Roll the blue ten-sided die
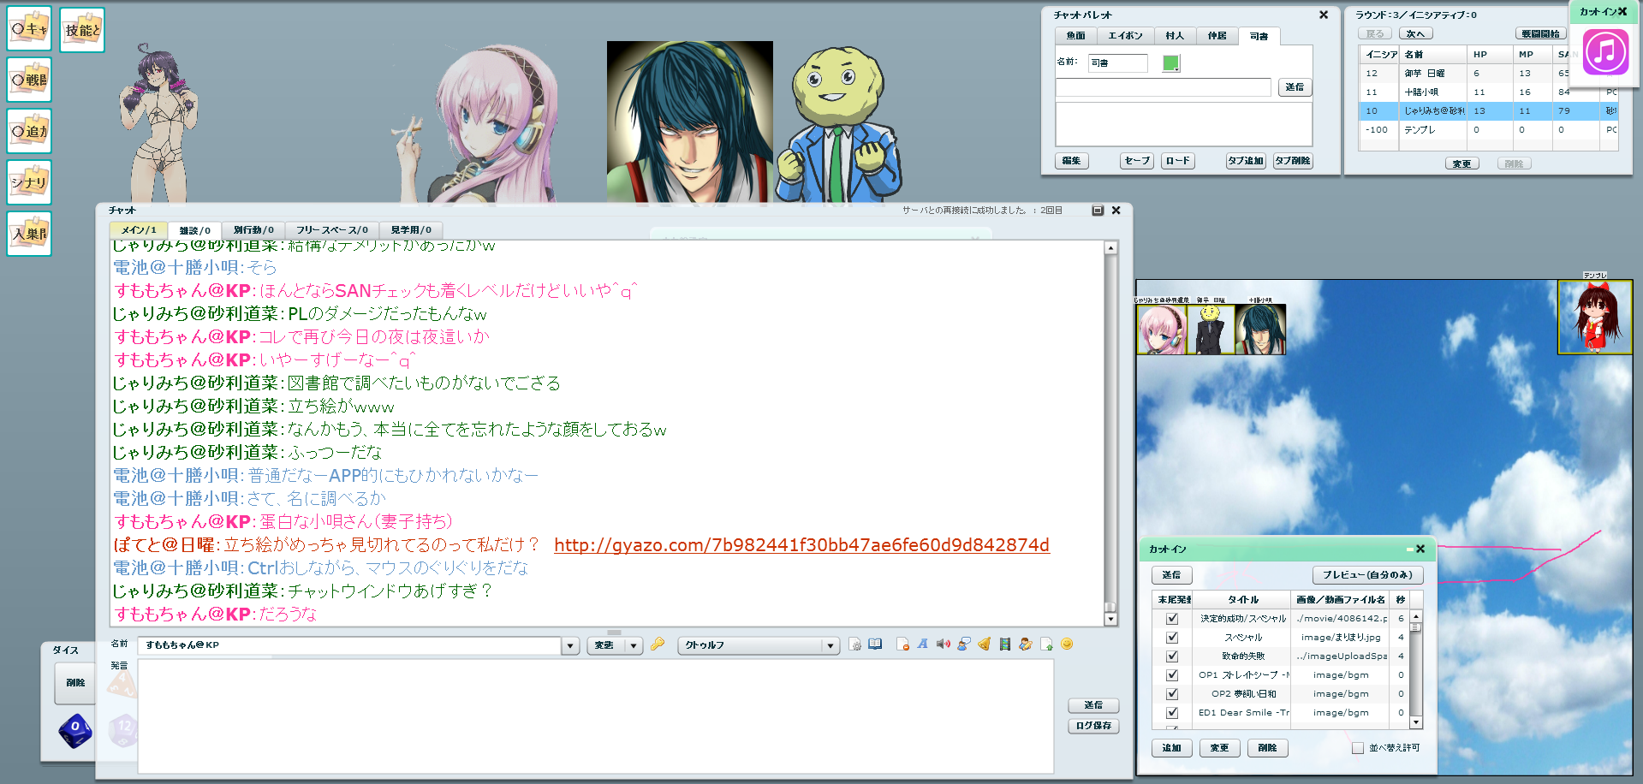 pyautogui.click(x=75, y=730)
